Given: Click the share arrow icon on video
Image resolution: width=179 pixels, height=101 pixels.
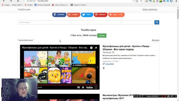Looking at the screenshot, I should point(96,48).
